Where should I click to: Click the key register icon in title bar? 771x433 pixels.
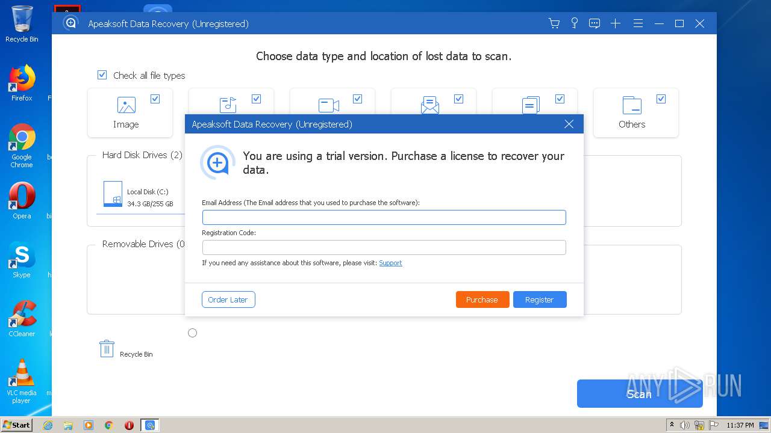(x=575, y=23)
